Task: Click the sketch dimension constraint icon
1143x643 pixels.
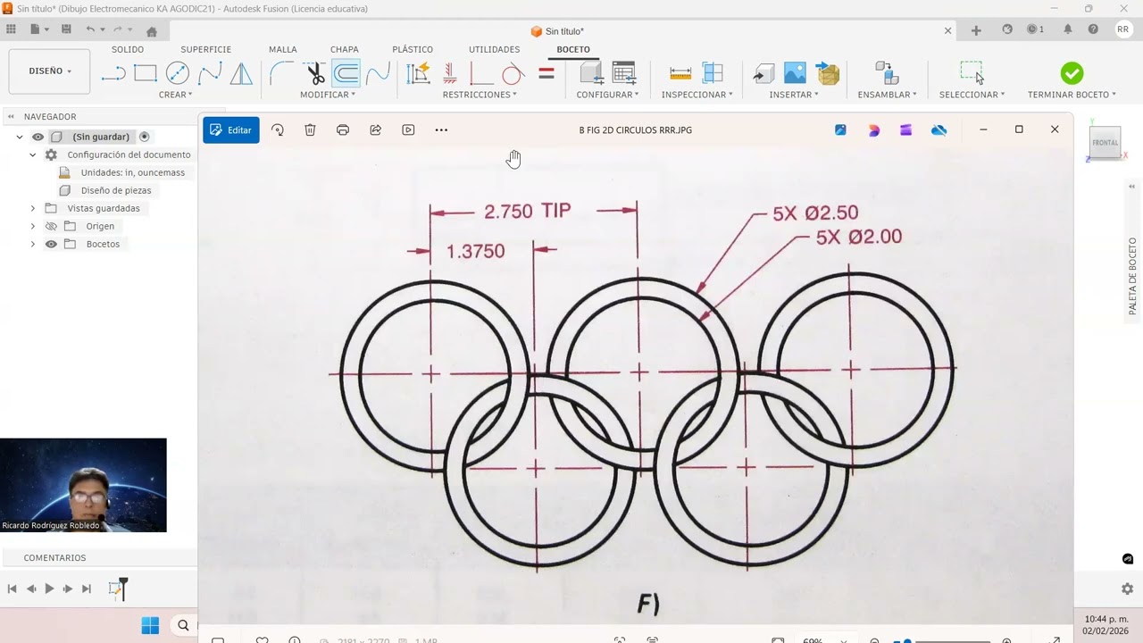Action: click(418, 73)
